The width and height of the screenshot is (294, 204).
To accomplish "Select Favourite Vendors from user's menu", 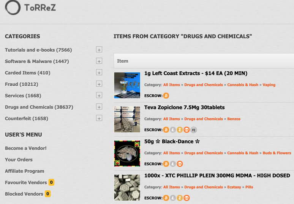I will coord(26,182).
